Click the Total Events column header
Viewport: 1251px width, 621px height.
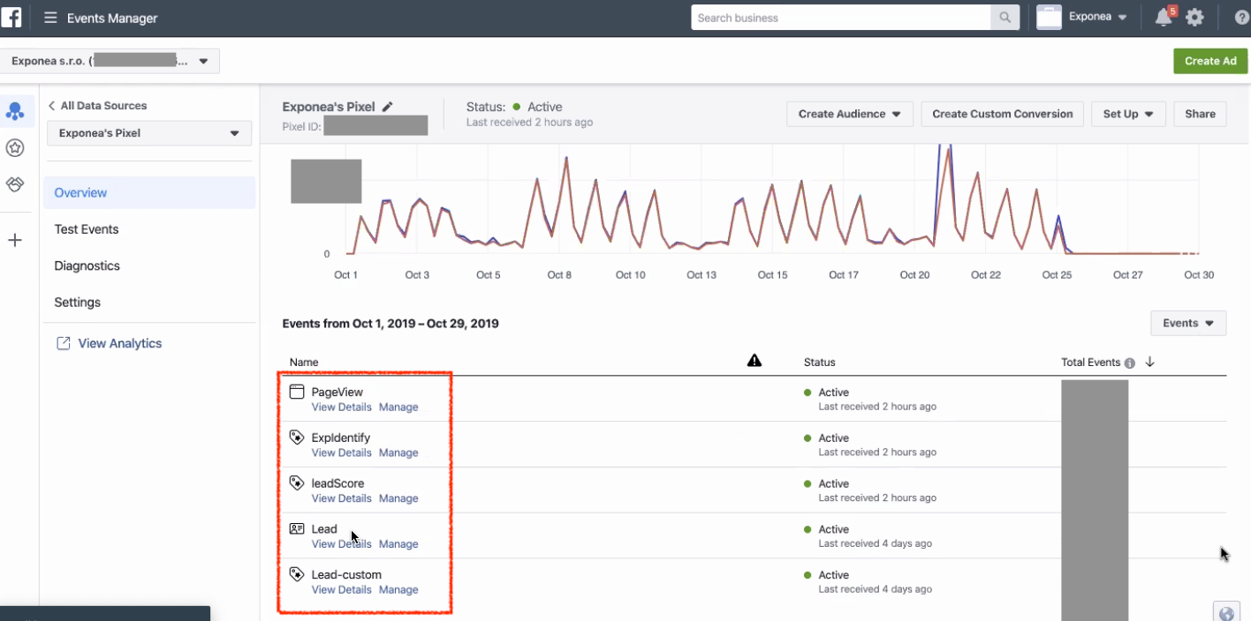[x=1090, y=363]
